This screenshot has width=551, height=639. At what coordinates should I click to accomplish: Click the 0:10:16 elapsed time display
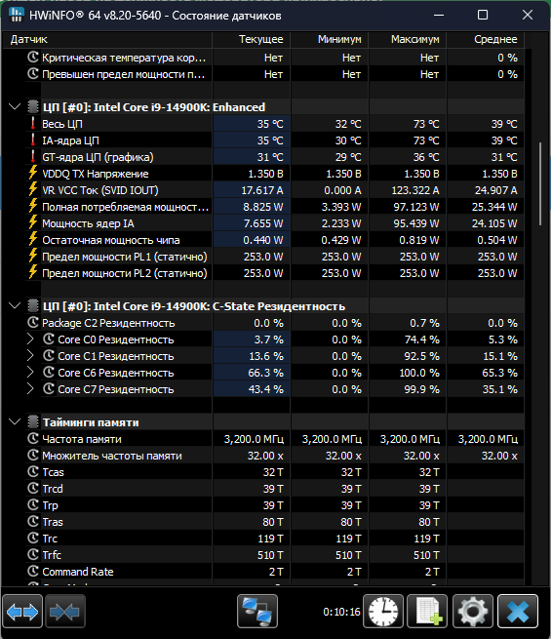click(341, 612)
